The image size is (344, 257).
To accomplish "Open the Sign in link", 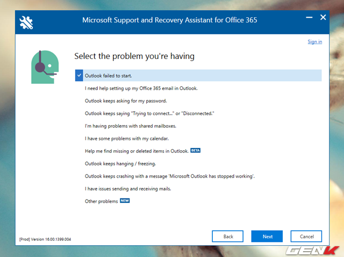I will point(314,42).
